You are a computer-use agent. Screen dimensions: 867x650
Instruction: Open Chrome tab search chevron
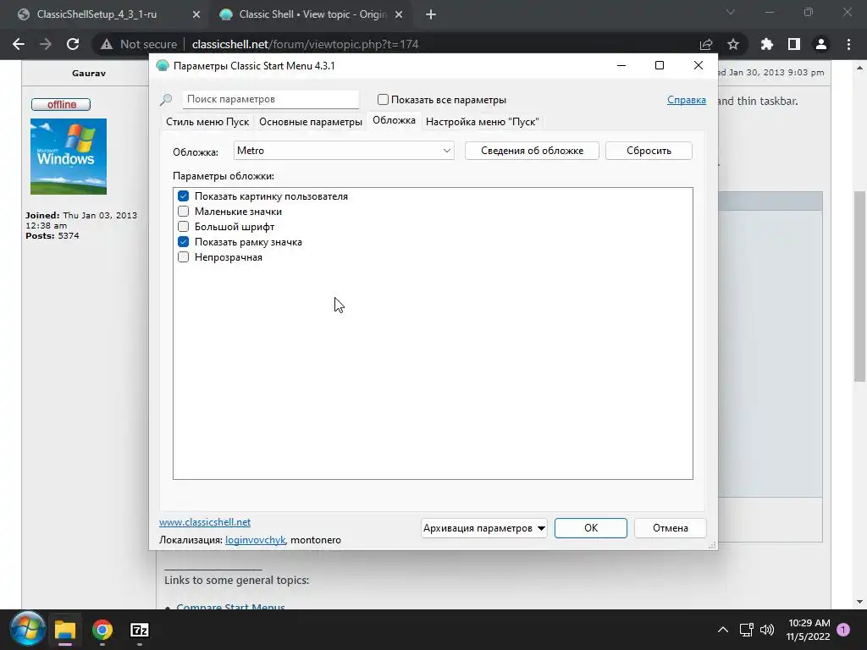(x=731, y=12)
